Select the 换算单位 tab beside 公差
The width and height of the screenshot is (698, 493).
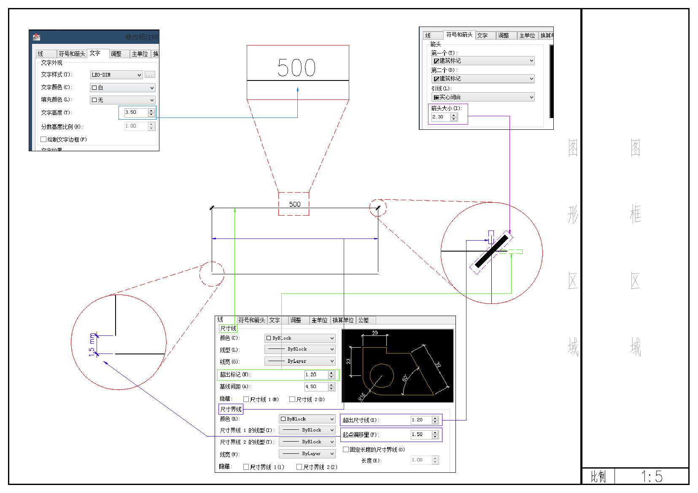(343, 320)
